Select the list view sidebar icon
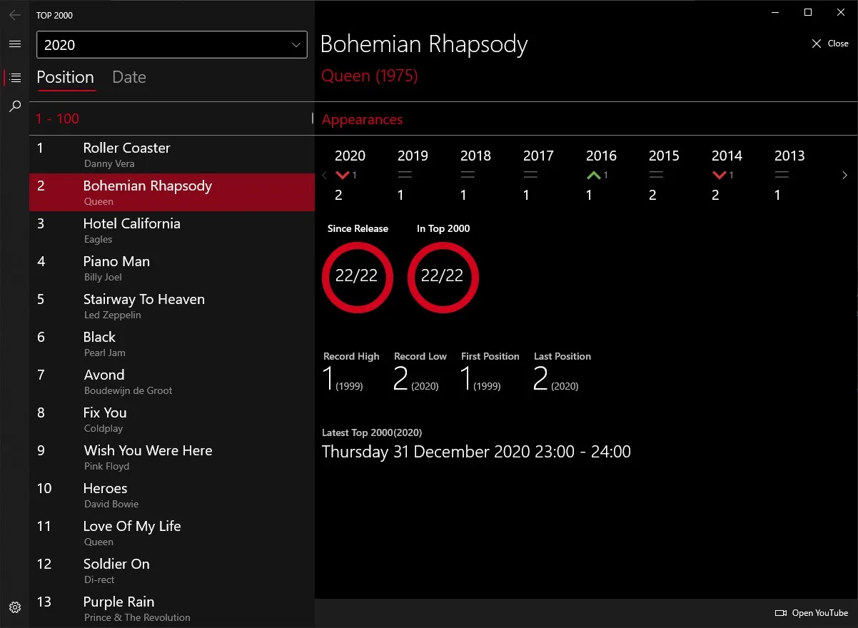This screenshot has width=858, height=628. click(14, 78)
